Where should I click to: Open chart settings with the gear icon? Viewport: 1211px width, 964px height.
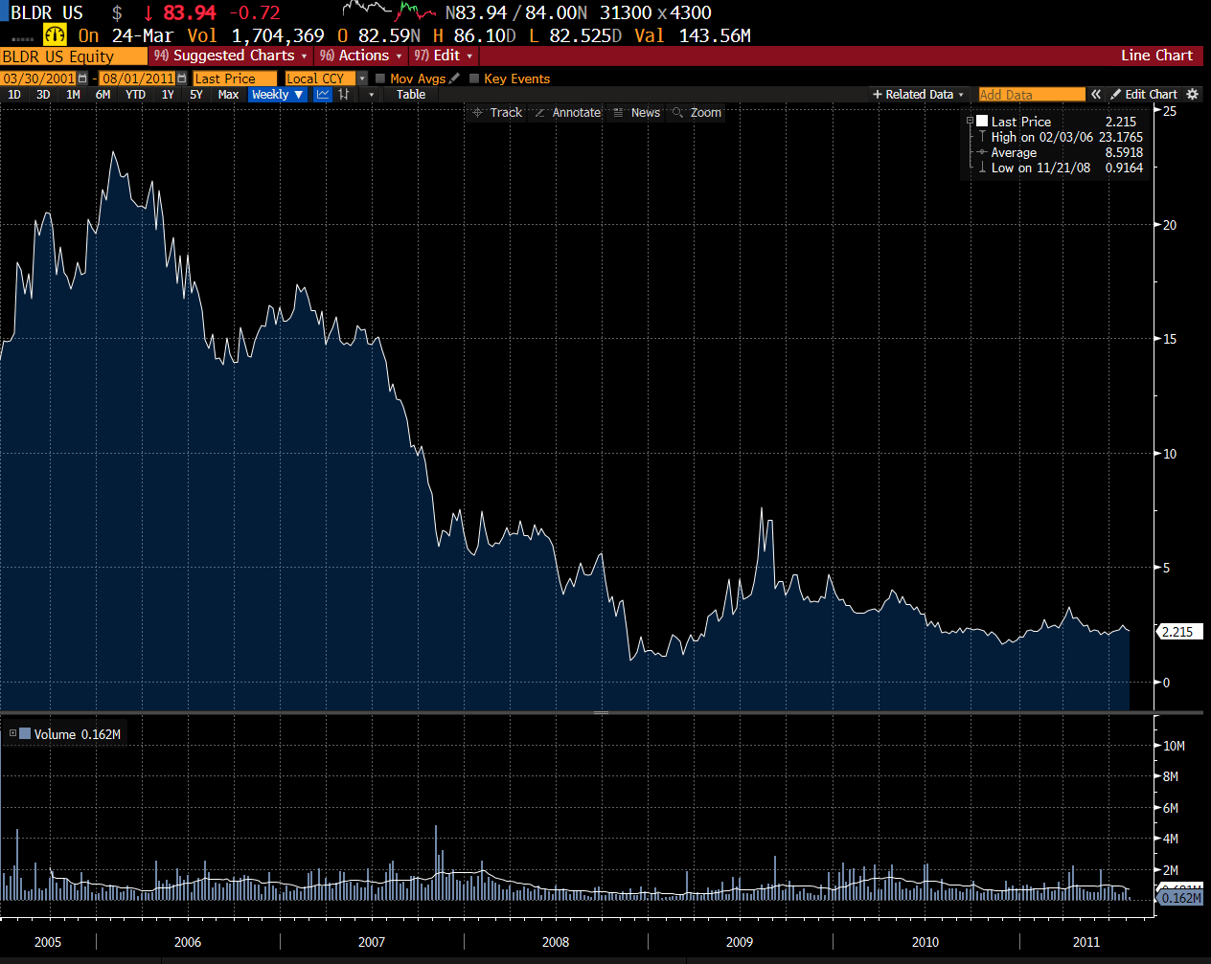click(x=1193, y=94)
